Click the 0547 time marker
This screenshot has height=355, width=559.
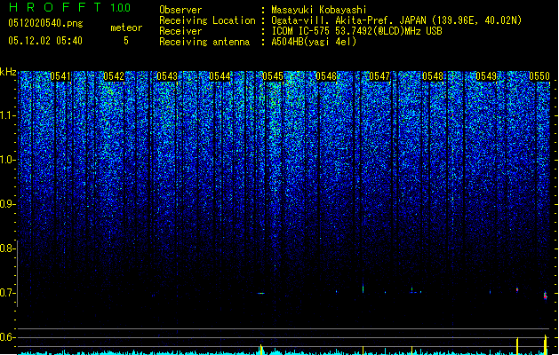tap(379, 76)
